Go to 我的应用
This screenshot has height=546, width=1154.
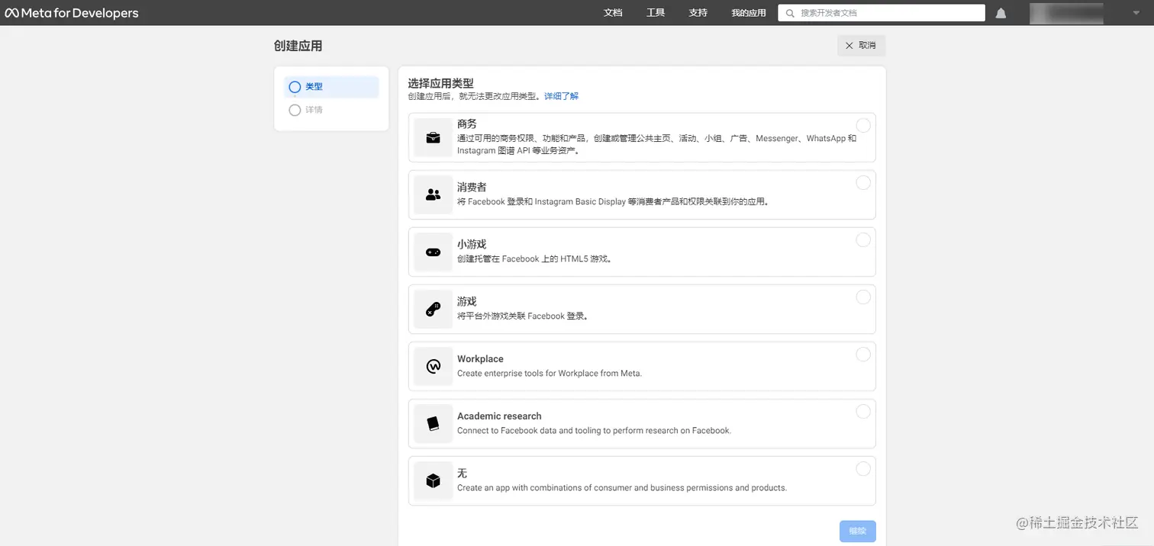pos(748,13)
